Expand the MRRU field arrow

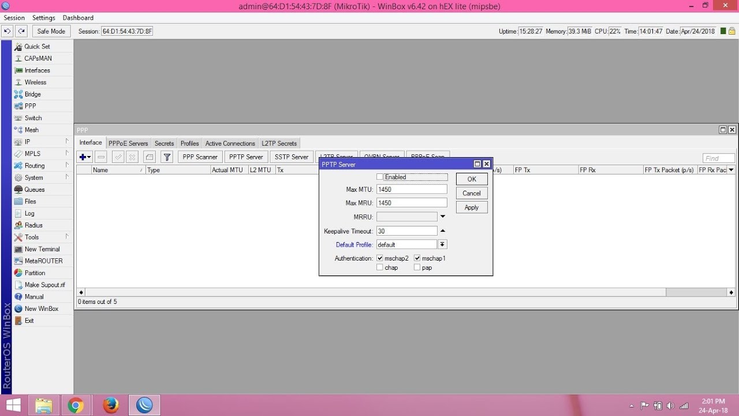443,217
